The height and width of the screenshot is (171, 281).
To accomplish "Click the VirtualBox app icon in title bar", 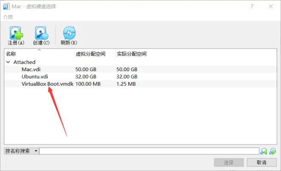I will coord(6,6).
